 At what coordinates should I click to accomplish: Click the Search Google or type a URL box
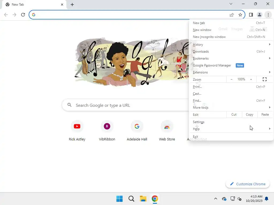point(125,105)
